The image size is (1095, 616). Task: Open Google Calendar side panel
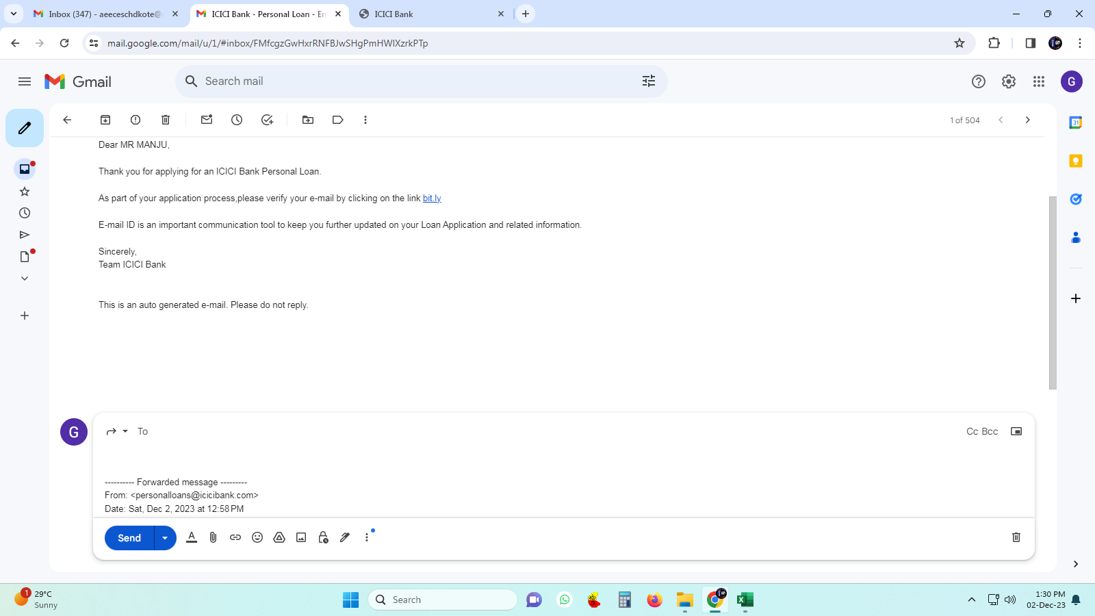click(x=1076, y=123)
